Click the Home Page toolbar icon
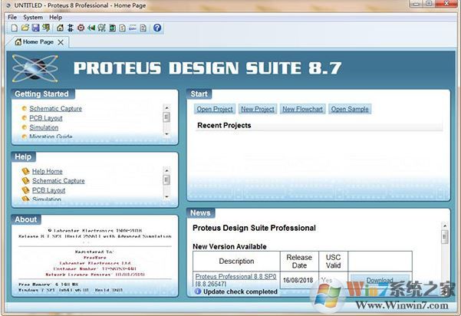The width and height of the screenshot is (461, 316). (x=59, y=28)
